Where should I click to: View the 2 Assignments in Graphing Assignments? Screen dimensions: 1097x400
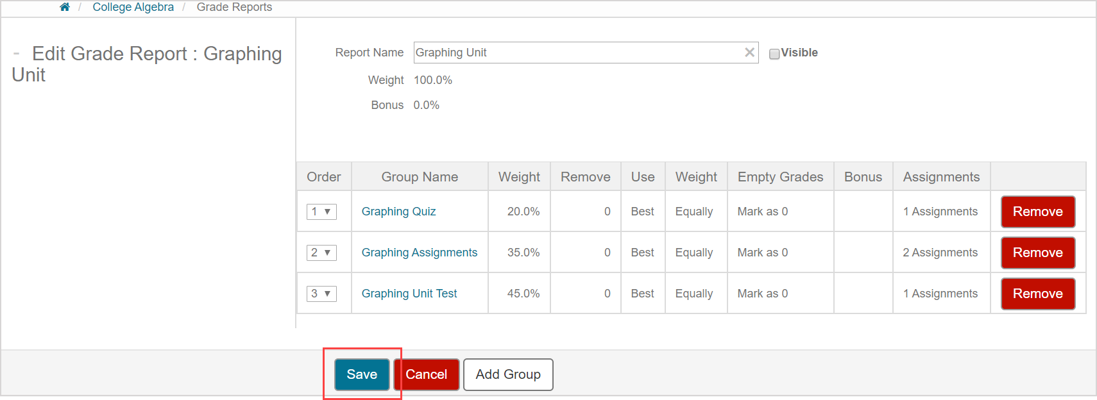(940, 253)
